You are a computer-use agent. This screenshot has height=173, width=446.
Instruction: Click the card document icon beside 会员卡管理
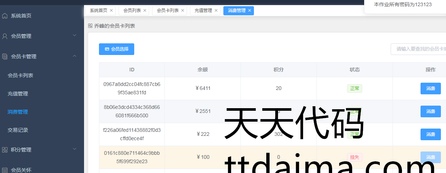5,56
